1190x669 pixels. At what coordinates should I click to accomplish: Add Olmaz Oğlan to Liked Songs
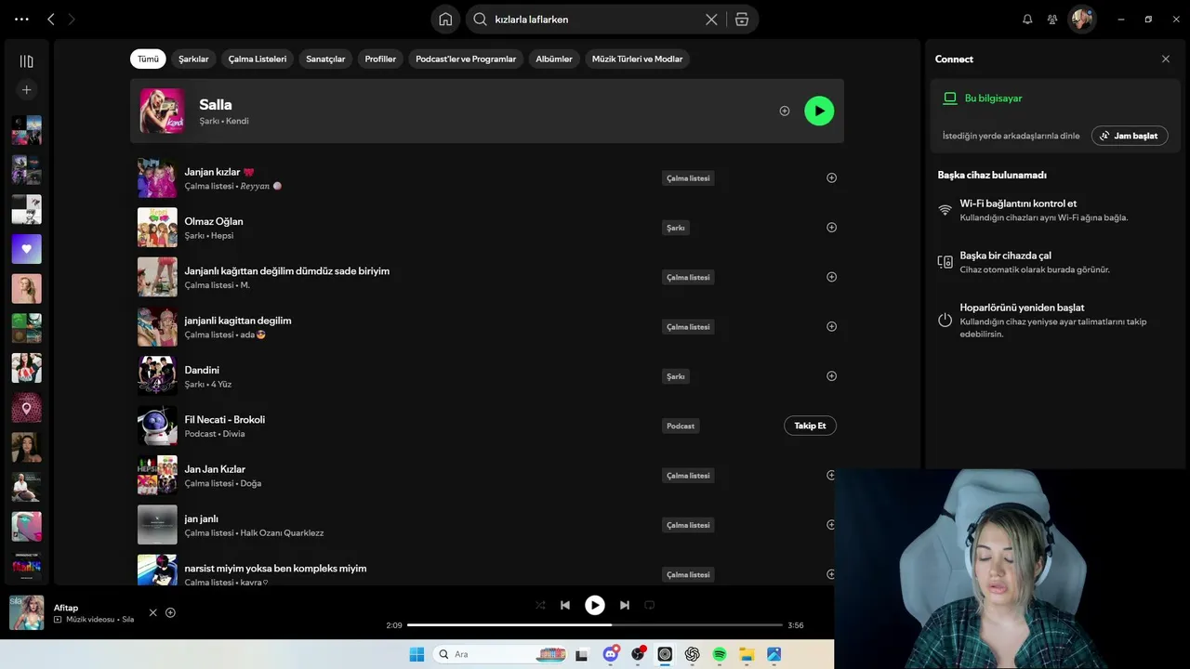click(831, 227)
